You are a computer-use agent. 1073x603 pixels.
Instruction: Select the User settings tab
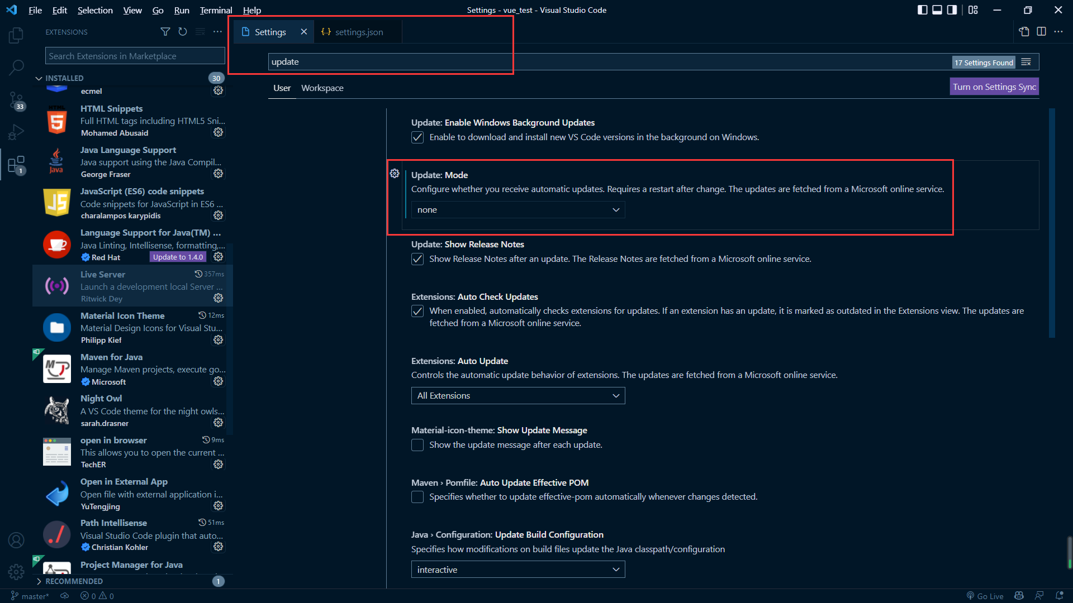pyautogui.click(x=282, y=88)
